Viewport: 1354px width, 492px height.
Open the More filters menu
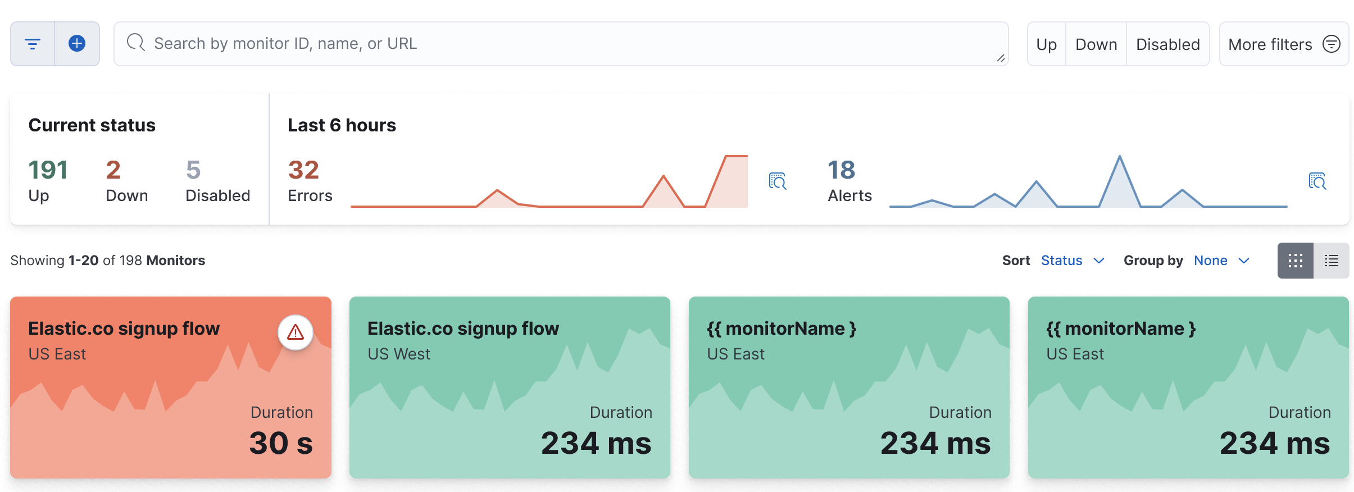(1283, 43)
